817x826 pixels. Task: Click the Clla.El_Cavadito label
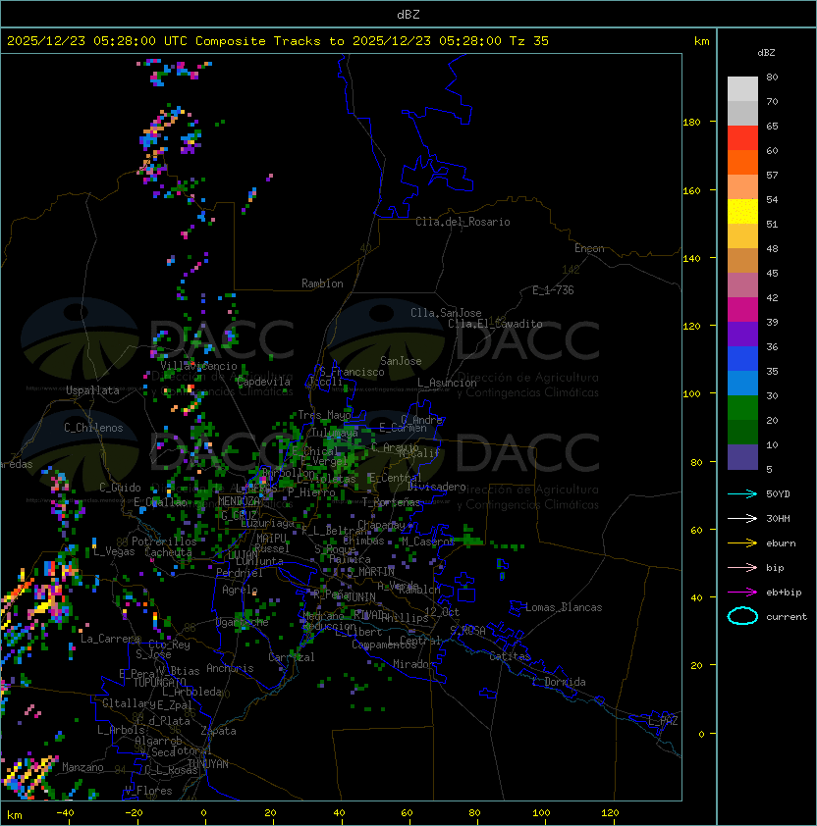point(495,324)
